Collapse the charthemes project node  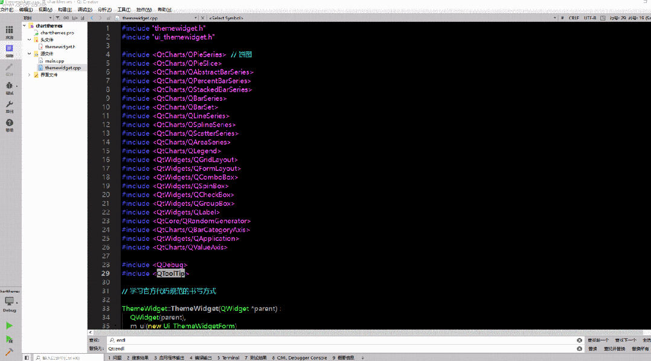(x=25, y=26)
